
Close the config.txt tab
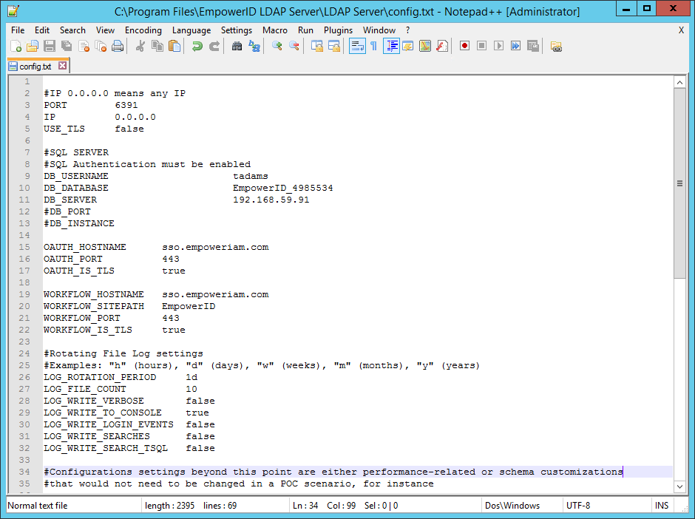coord(63,66)
